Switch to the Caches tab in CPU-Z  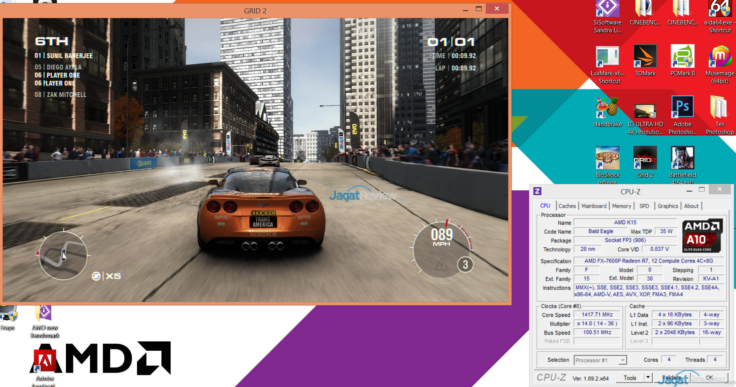567,206
